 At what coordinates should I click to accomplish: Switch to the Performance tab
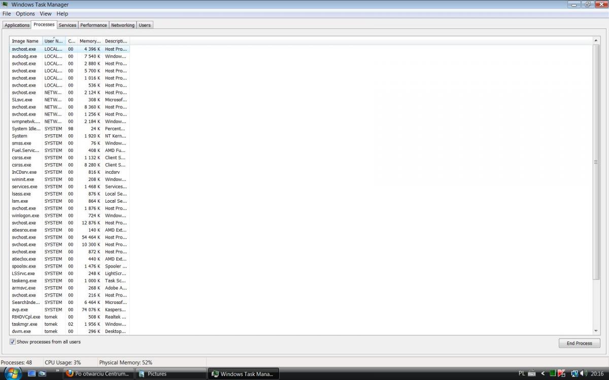point(94,25)
